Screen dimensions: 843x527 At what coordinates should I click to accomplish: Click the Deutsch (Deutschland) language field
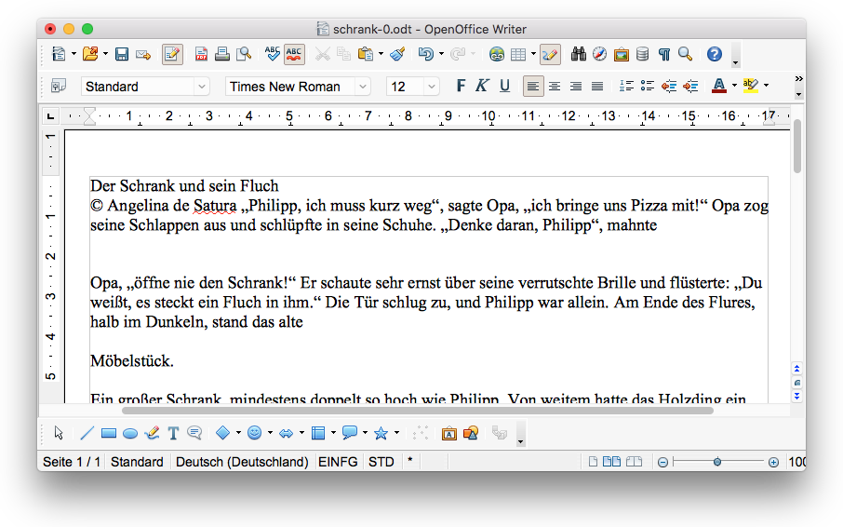242,462
